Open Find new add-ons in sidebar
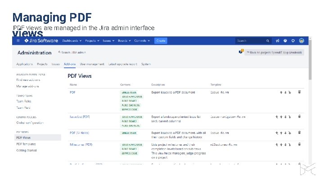Image resolution: width=324 pixels, height=182 pixels. click(28, 80)
